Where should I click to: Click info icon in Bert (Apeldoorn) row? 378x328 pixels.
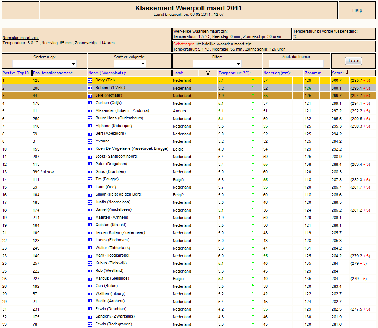(x=90, y=134)
